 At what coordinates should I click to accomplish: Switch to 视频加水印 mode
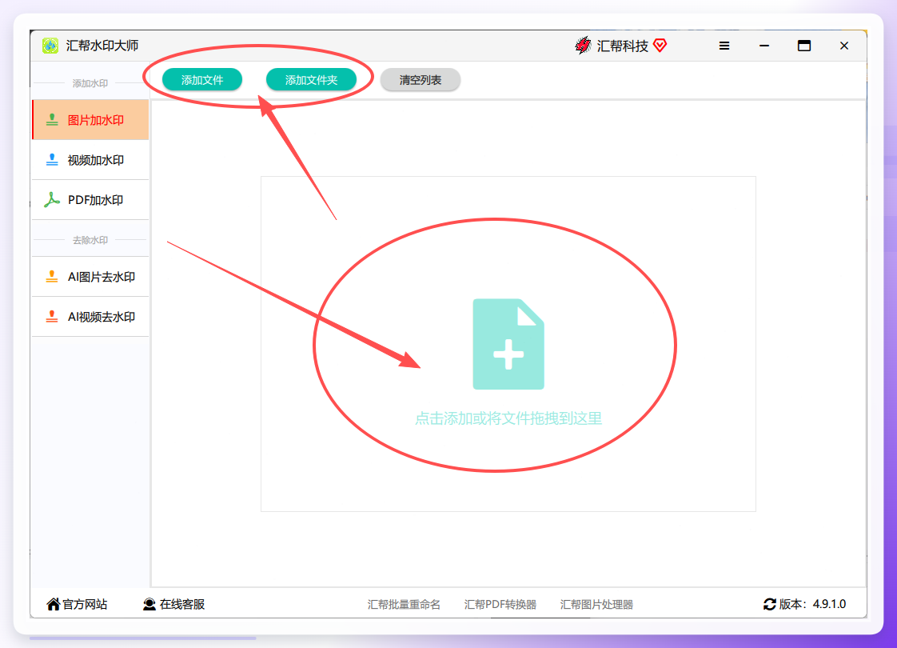(x=90, y=160)
